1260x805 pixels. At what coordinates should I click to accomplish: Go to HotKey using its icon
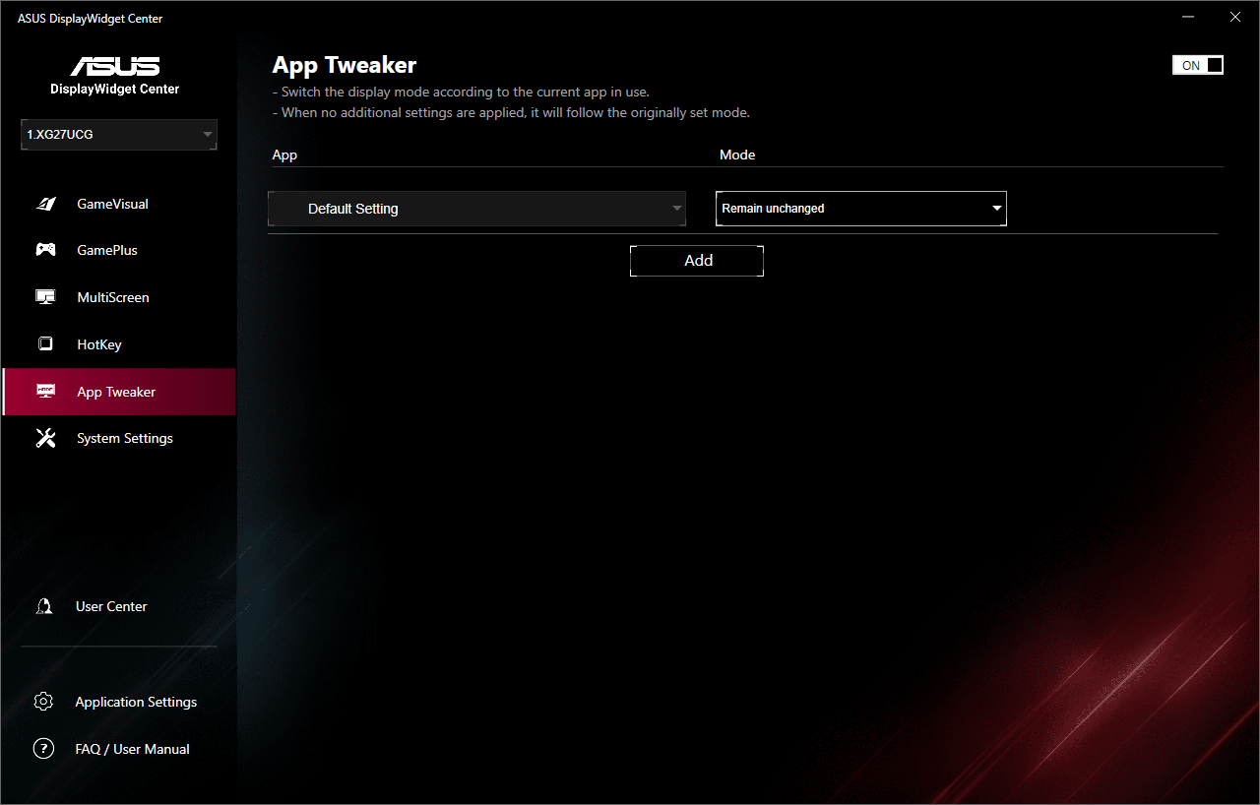click(45, 344)
